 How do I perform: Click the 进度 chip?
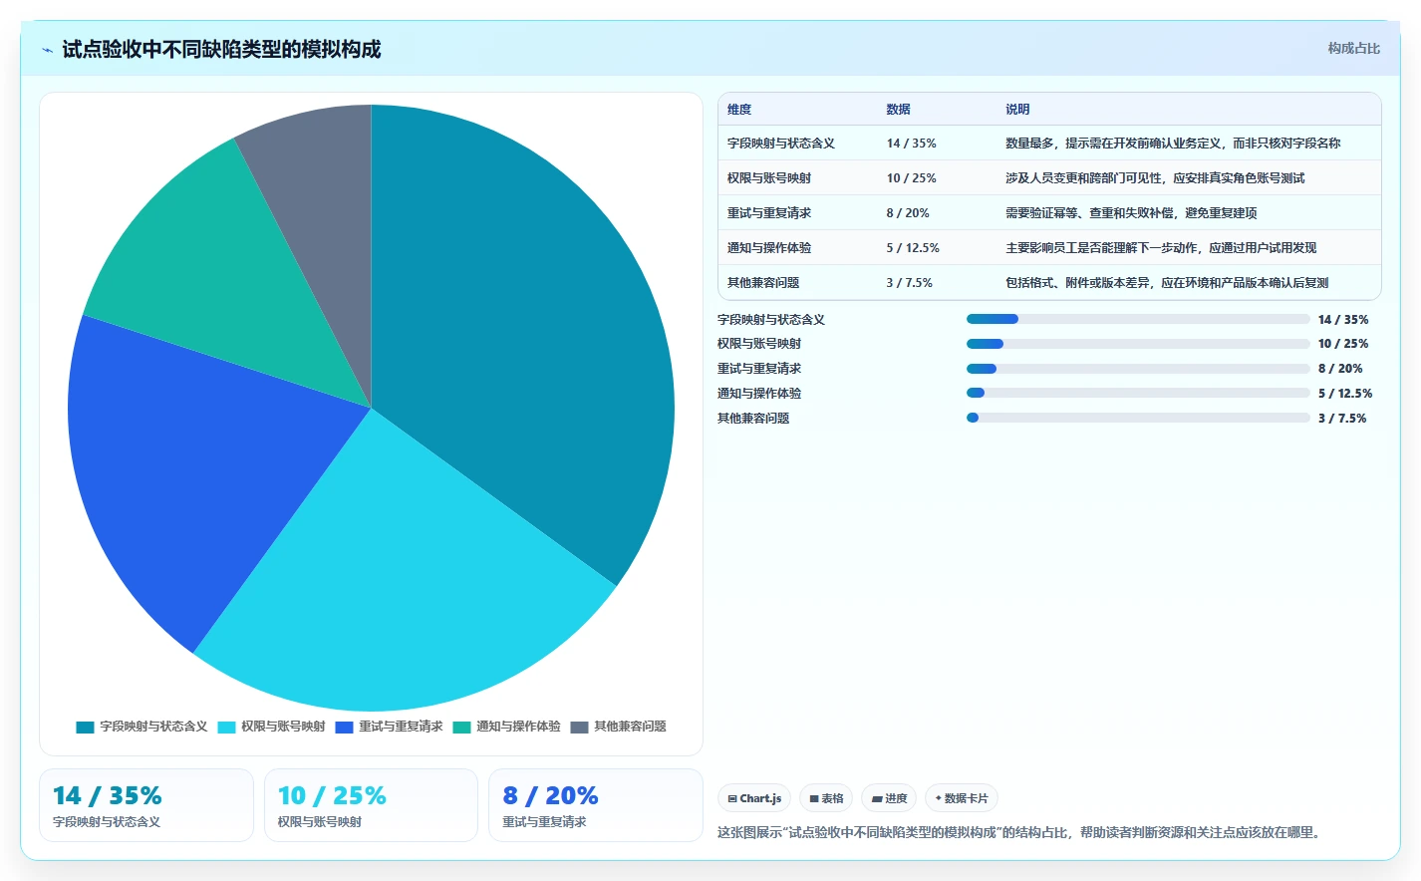coord(889,798)
